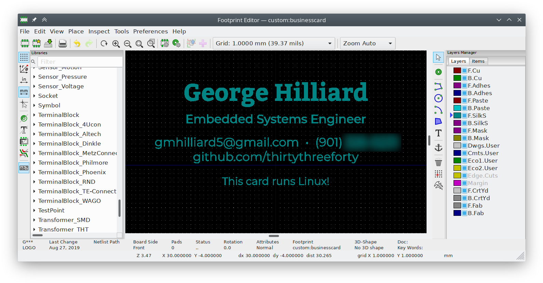Screen dimensions: 543x283
Task: Open the footprint wizard icon
Action: pos(37,43)
